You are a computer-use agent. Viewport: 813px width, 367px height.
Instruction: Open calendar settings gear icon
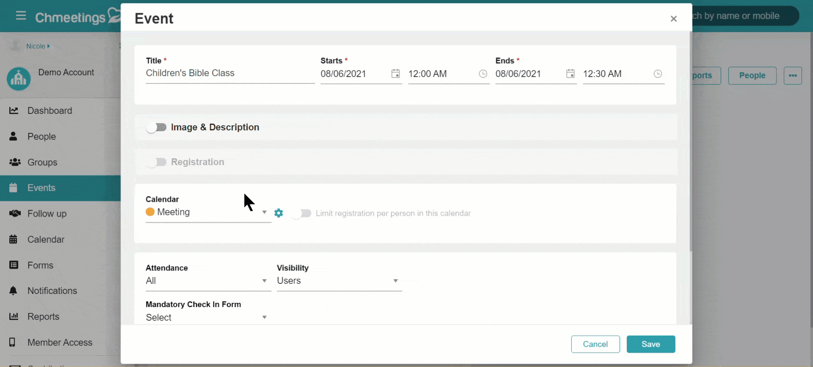[279, 213]
